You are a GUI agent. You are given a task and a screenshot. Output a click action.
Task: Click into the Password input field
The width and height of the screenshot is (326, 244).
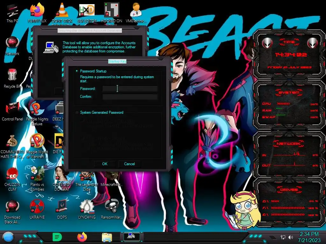click(x=130, y=89)
